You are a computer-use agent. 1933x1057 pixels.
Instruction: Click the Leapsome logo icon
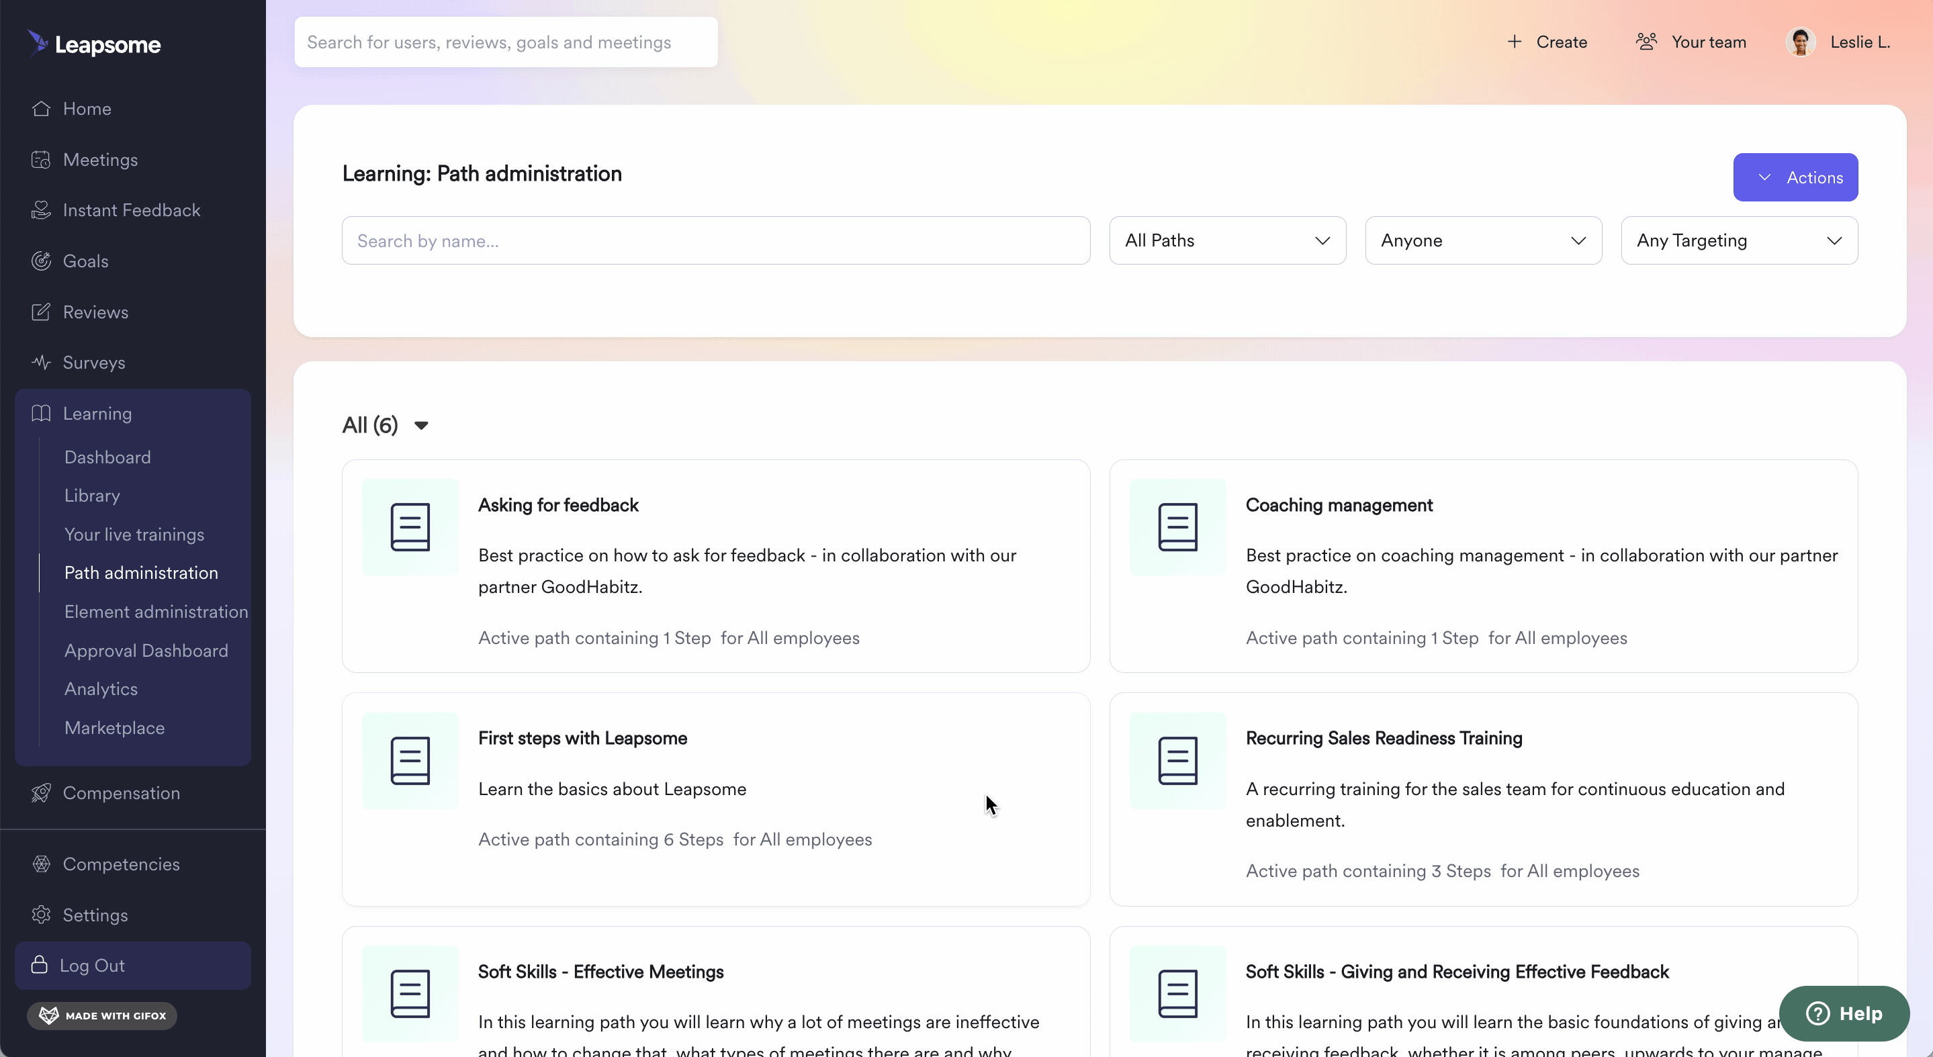coord(38,43)
